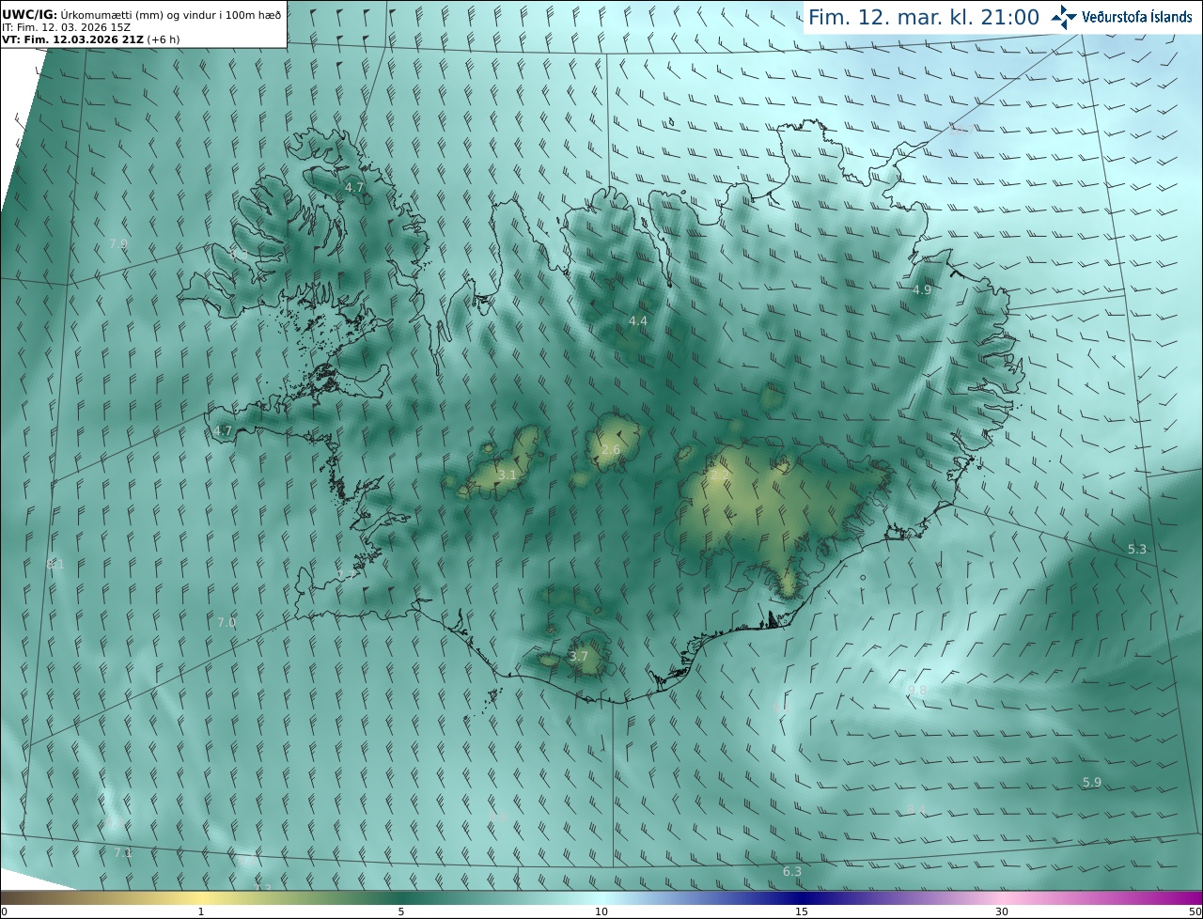Click the Veðurstofa Íslands logo icon
The image size is (1203, 919).
tap(1064, 17)
